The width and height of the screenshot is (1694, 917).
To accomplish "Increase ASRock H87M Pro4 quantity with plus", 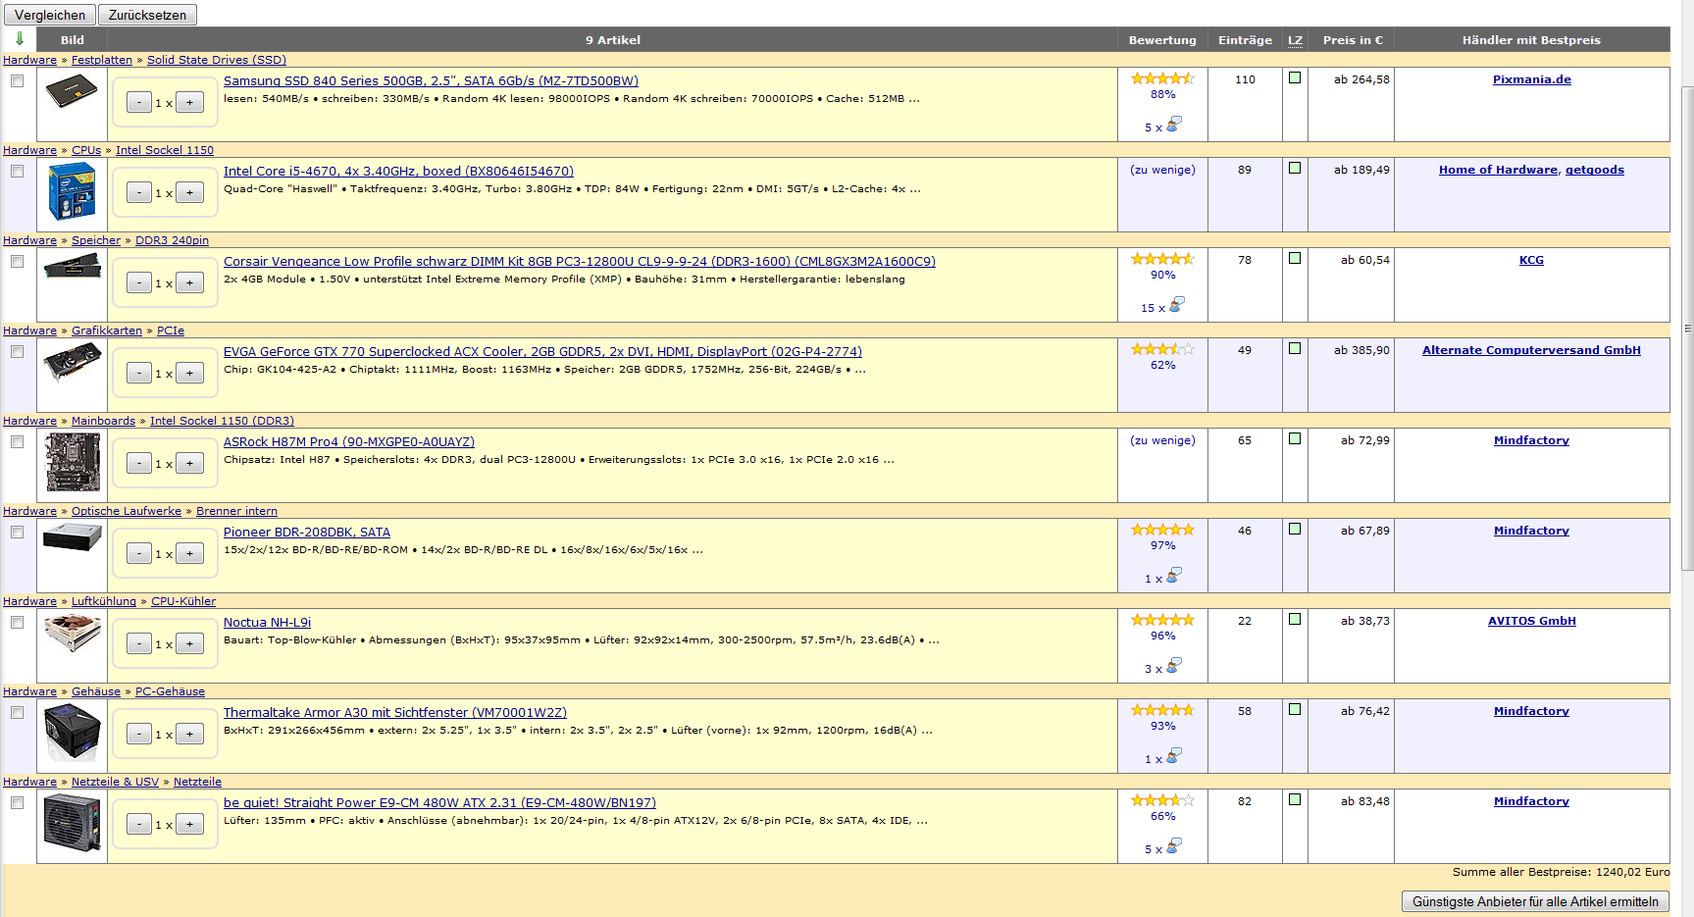I will click(x=189, y=463).
